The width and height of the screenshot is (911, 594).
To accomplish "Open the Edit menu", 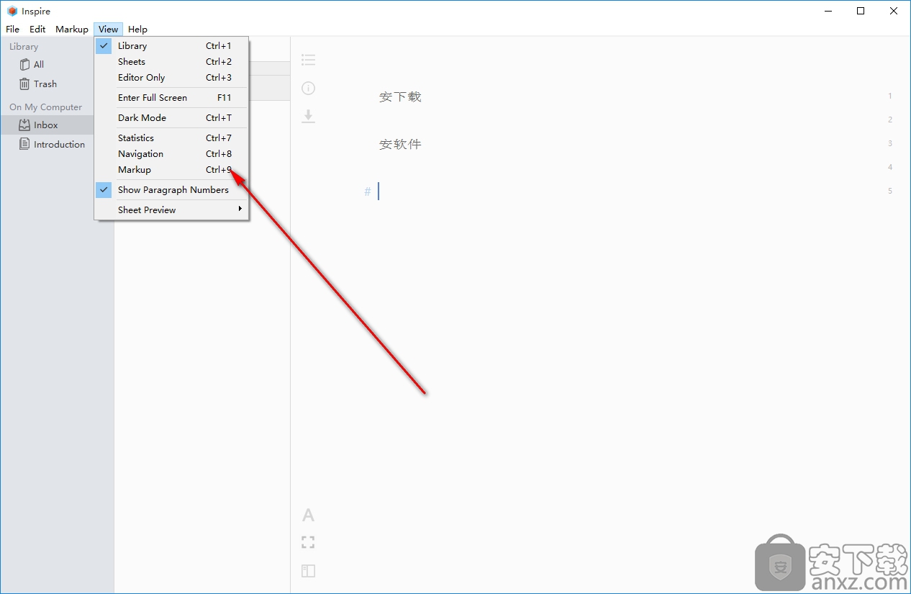I will click(37, 30).
